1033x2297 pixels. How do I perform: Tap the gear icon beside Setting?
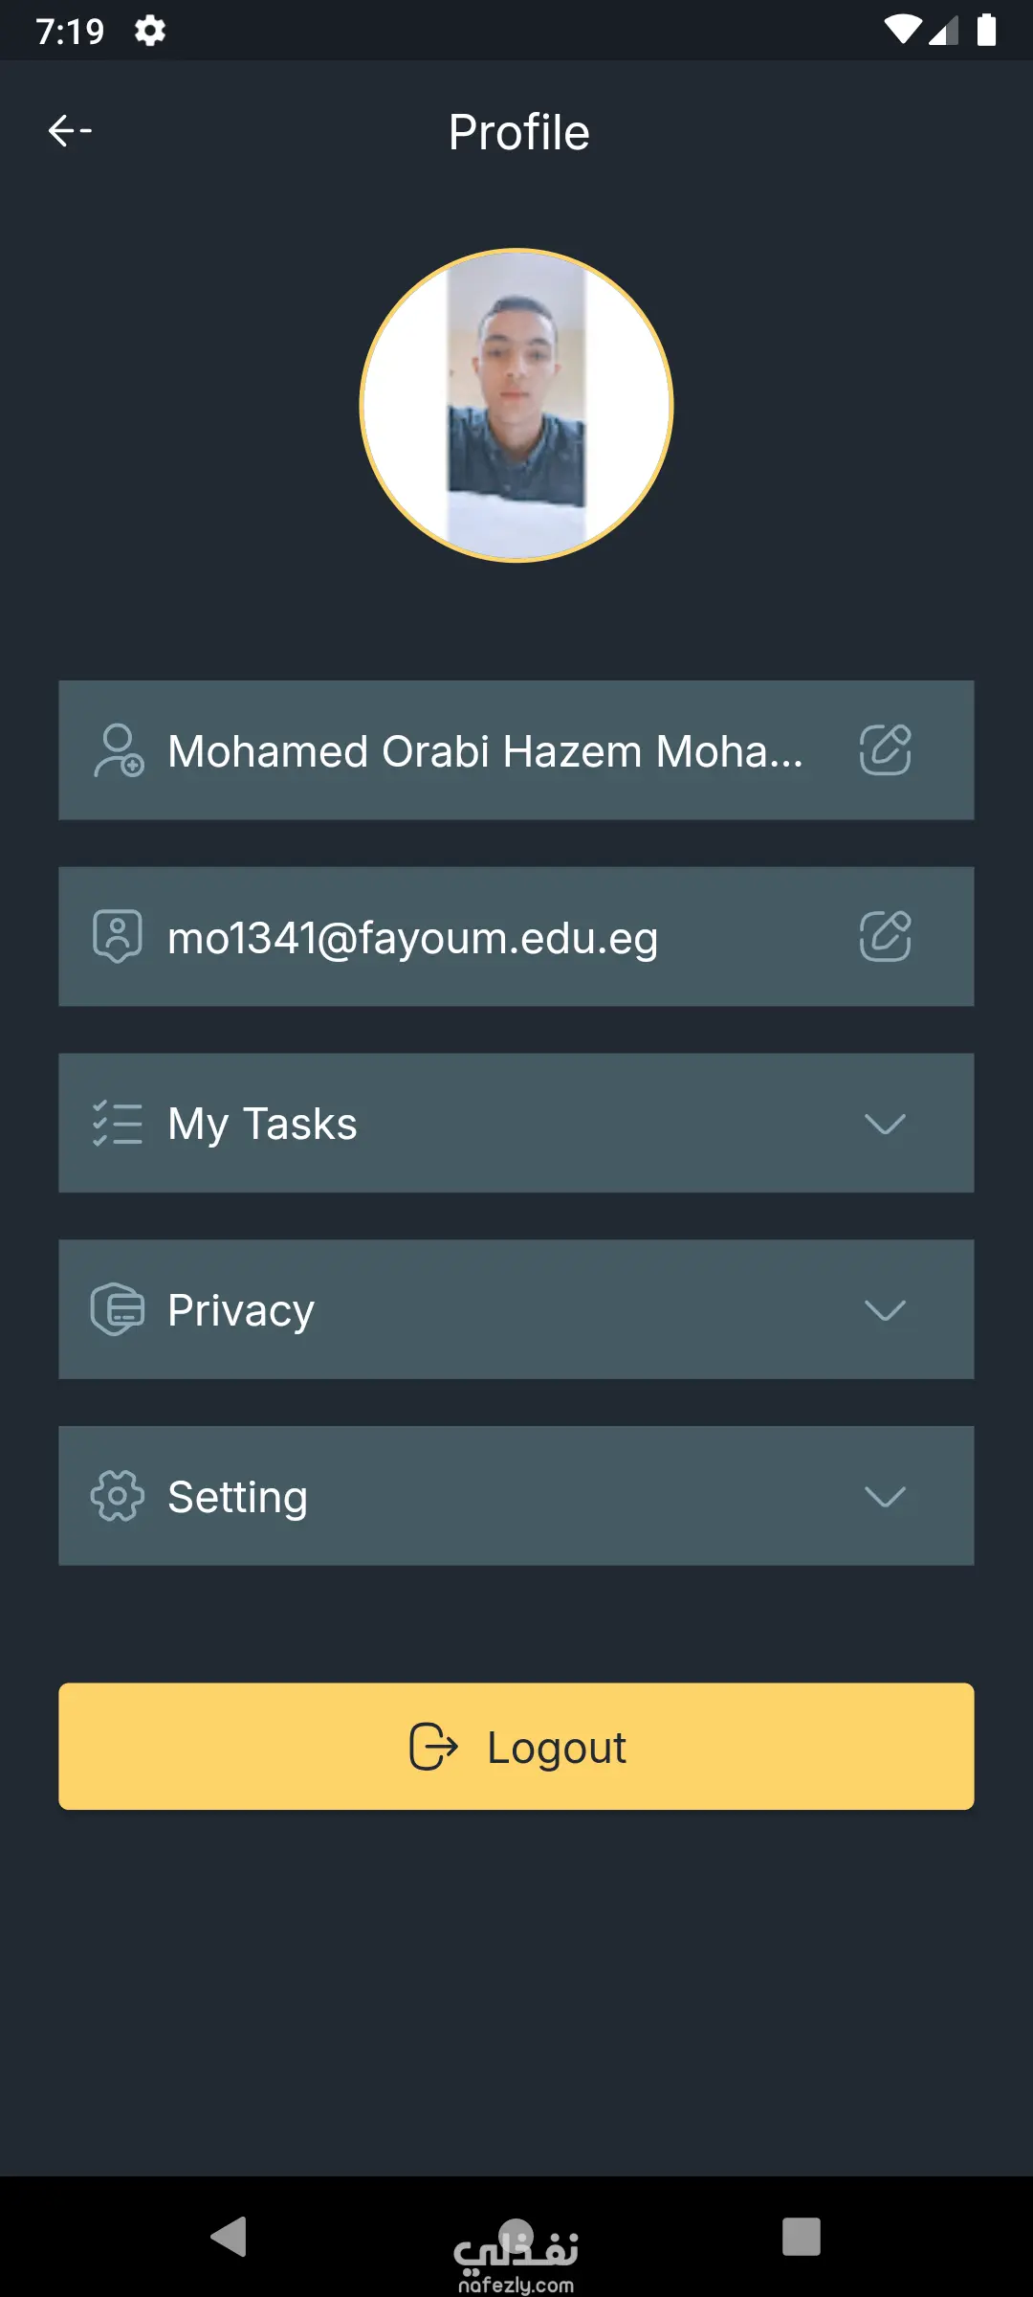pos(118,1496)
